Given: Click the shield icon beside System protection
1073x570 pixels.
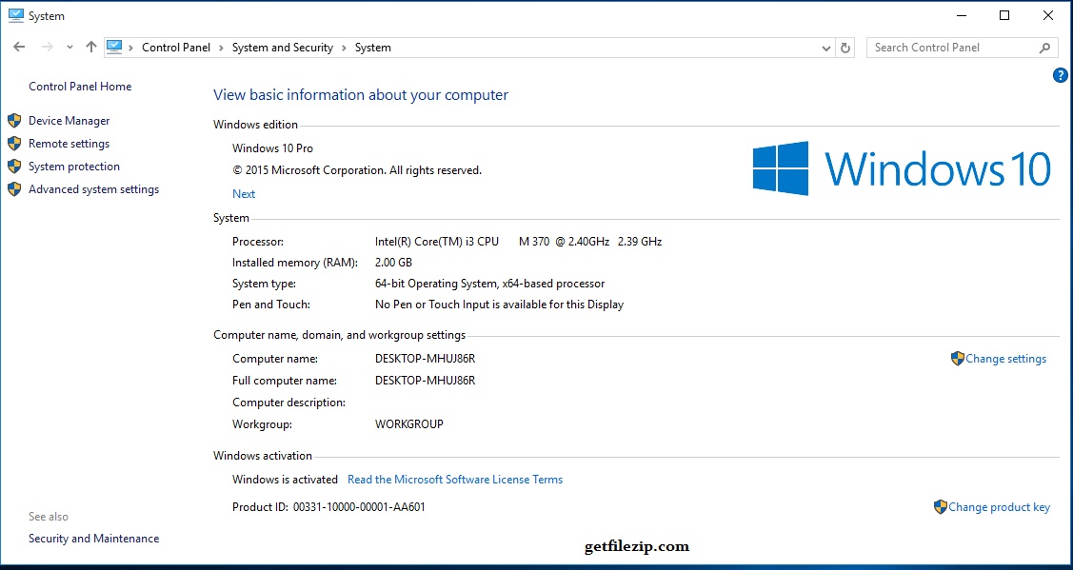Looking at the screenshot, I should pos(14,167).
